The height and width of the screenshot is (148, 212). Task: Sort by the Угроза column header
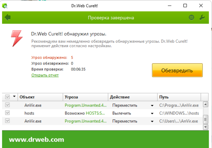click(86, 97)
